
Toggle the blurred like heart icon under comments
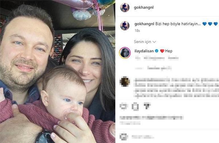click(x=124, y=106)
